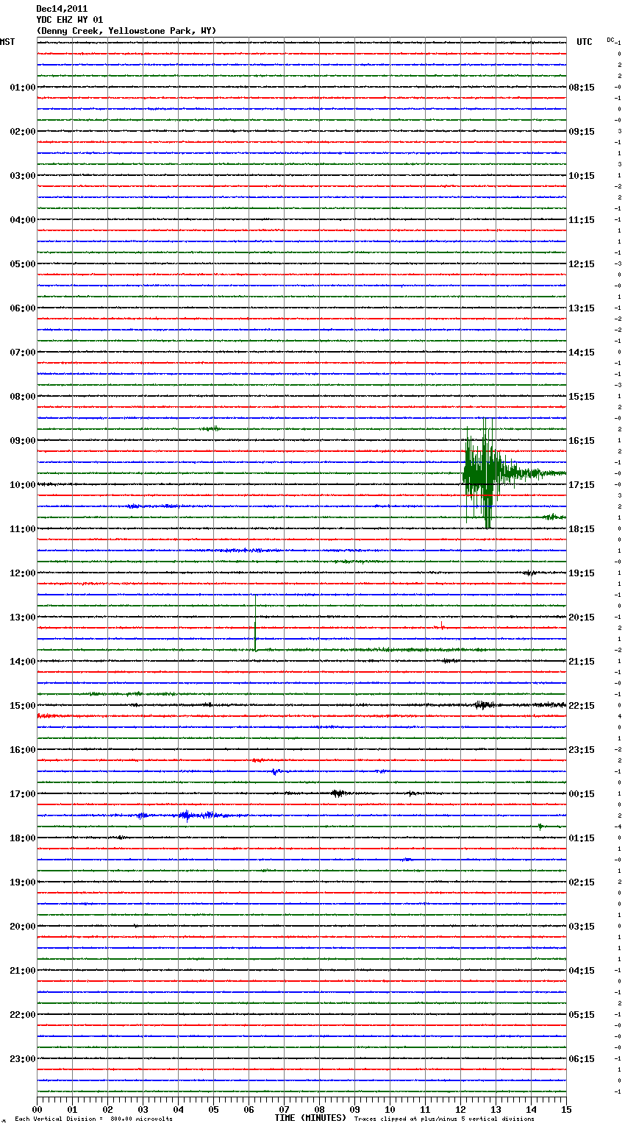Click the 02:15 UTC time label
Viewport: 625px width, 1129px height.
[x=582, y=882]
